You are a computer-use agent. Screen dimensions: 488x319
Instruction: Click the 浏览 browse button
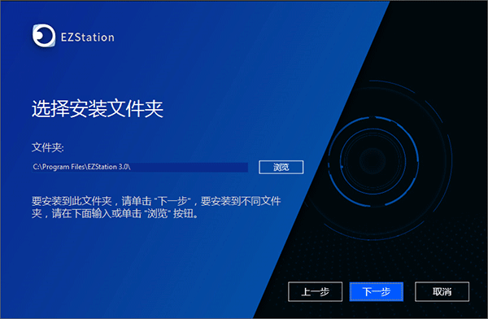click(281, 168)
